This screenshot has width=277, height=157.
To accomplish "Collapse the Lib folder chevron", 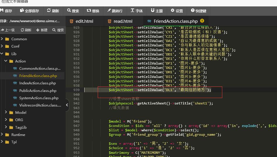I will pos(2,53).
